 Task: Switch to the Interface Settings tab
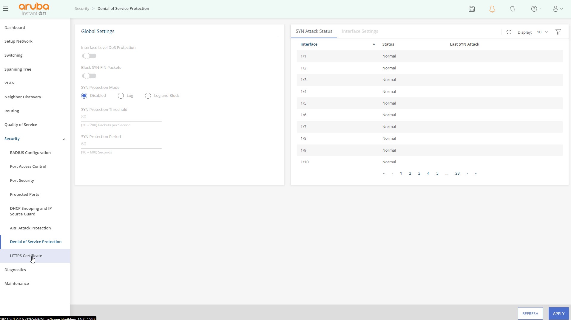point(360,31)
